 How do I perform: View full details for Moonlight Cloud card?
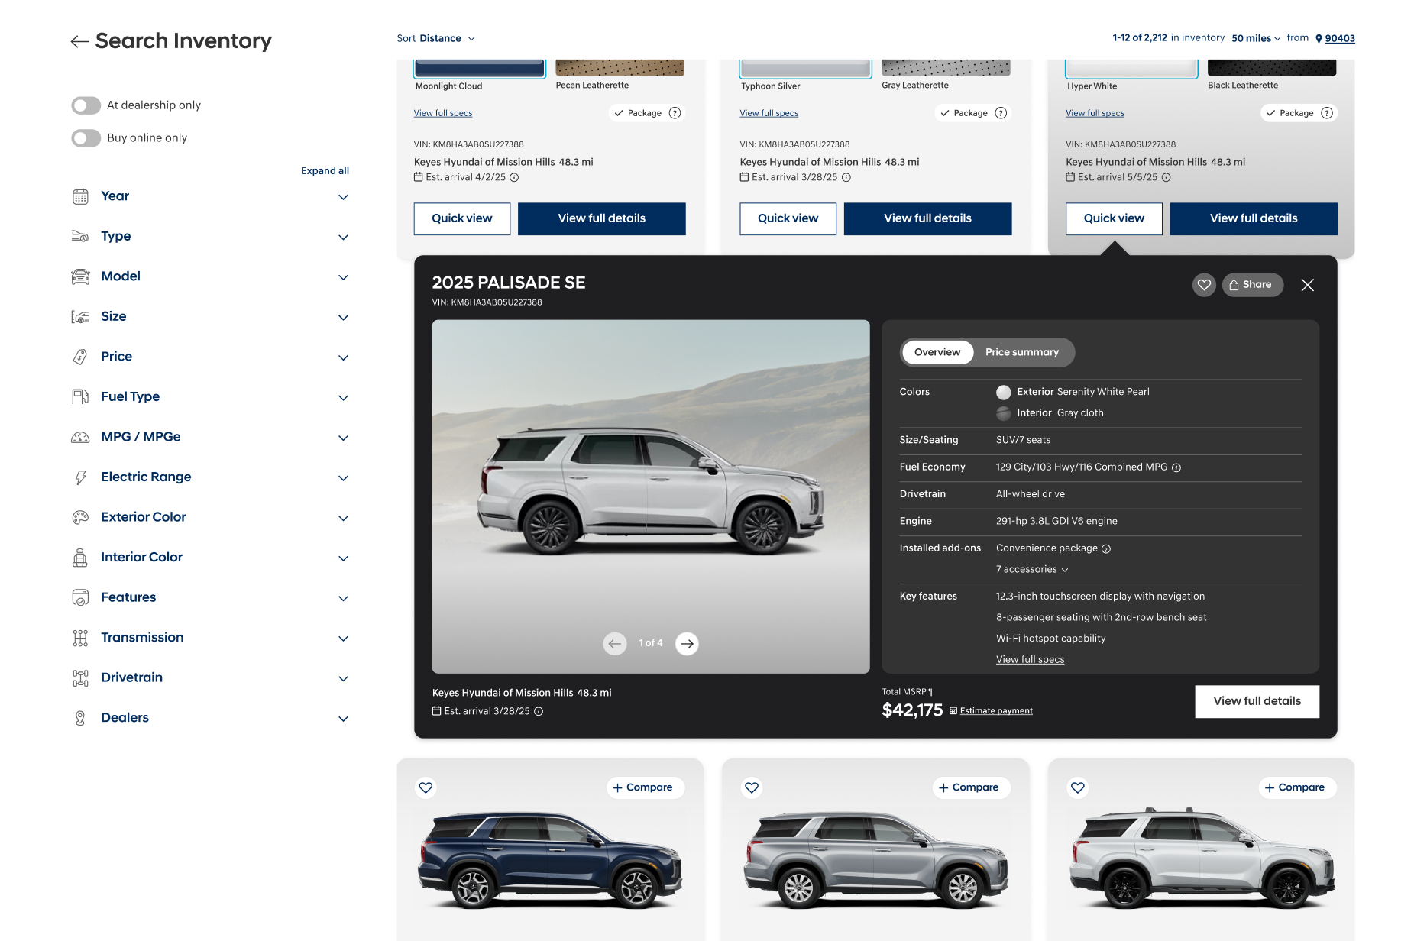click(602, 219)
